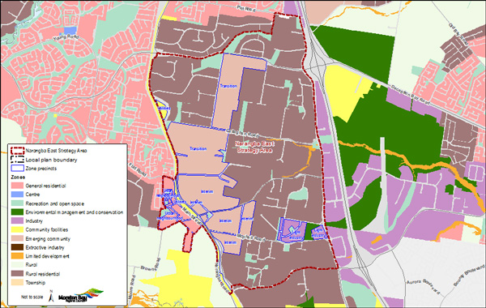This screenshot has height=308, width=486.
Task: Select the Rural residential legend swatch
Action: [17, 274]
